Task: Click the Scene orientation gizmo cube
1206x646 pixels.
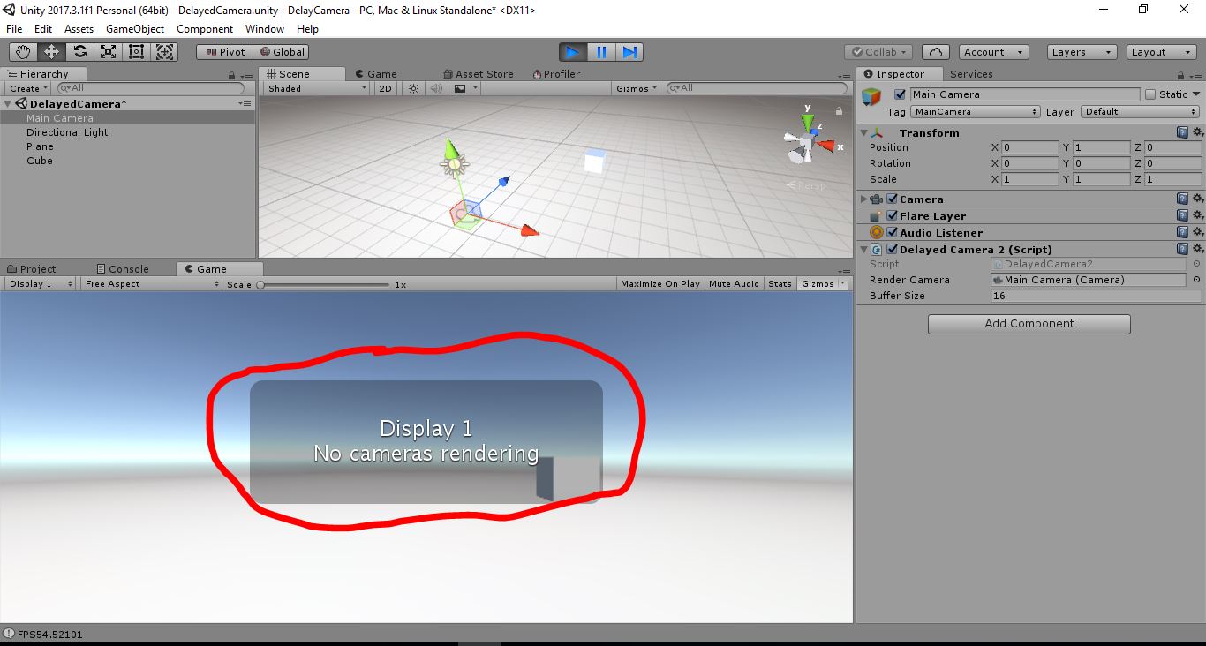Action: tap(807, 142)
